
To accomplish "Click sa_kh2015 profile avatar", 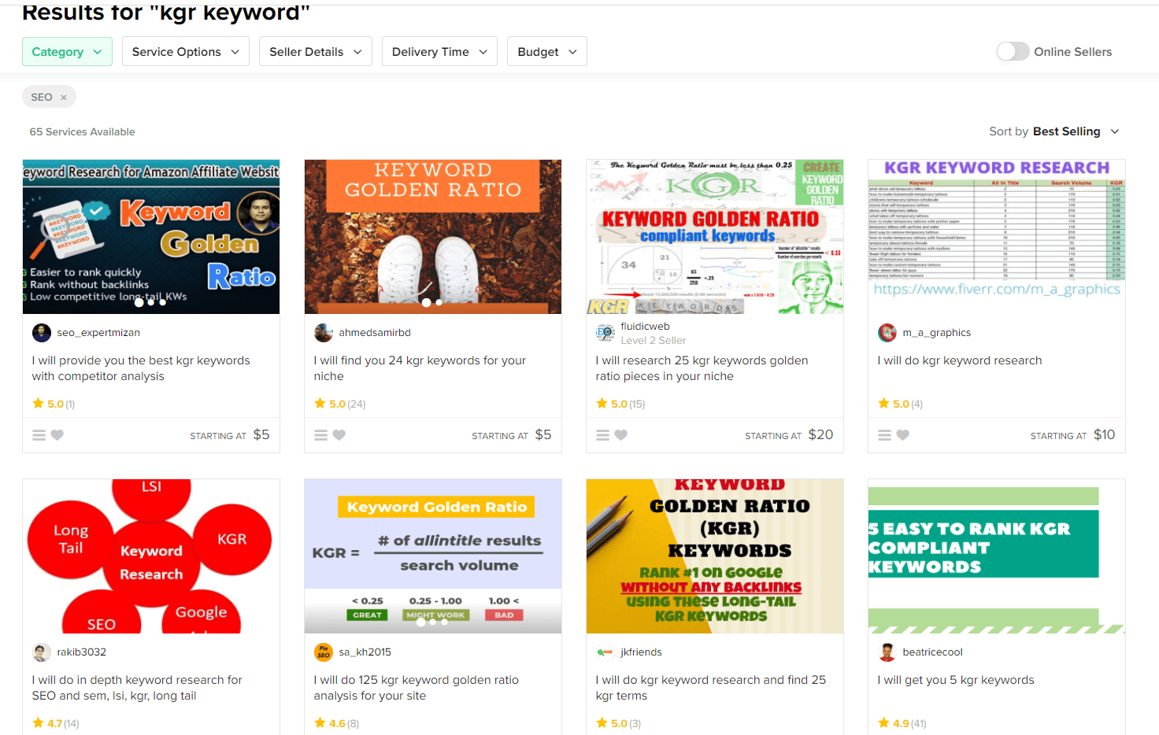I will tap(324, 652).
